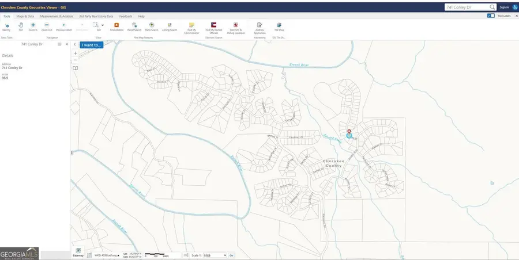Click Find My Commissioner
The height and width of the screenshot is (260, 519).
(x=191, y=28)
